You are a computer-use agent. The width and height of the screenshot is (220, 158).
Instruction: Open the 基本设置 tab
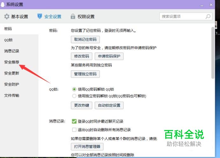tap(16, 17)
